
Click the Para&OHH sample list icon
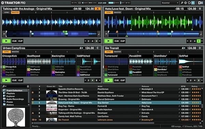pos(131,72)
